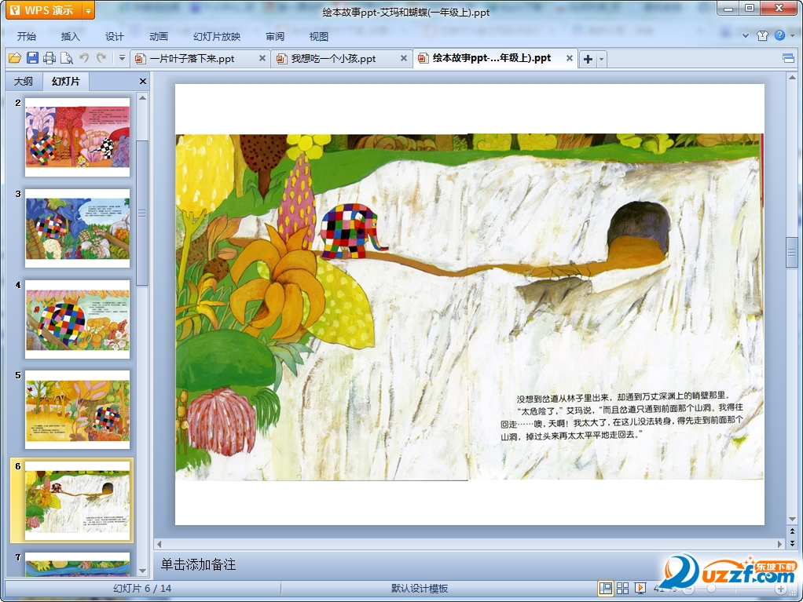Click the Print icon
Image resolution: width=803 pixels, height=602 pixels.
pos(49,58)
